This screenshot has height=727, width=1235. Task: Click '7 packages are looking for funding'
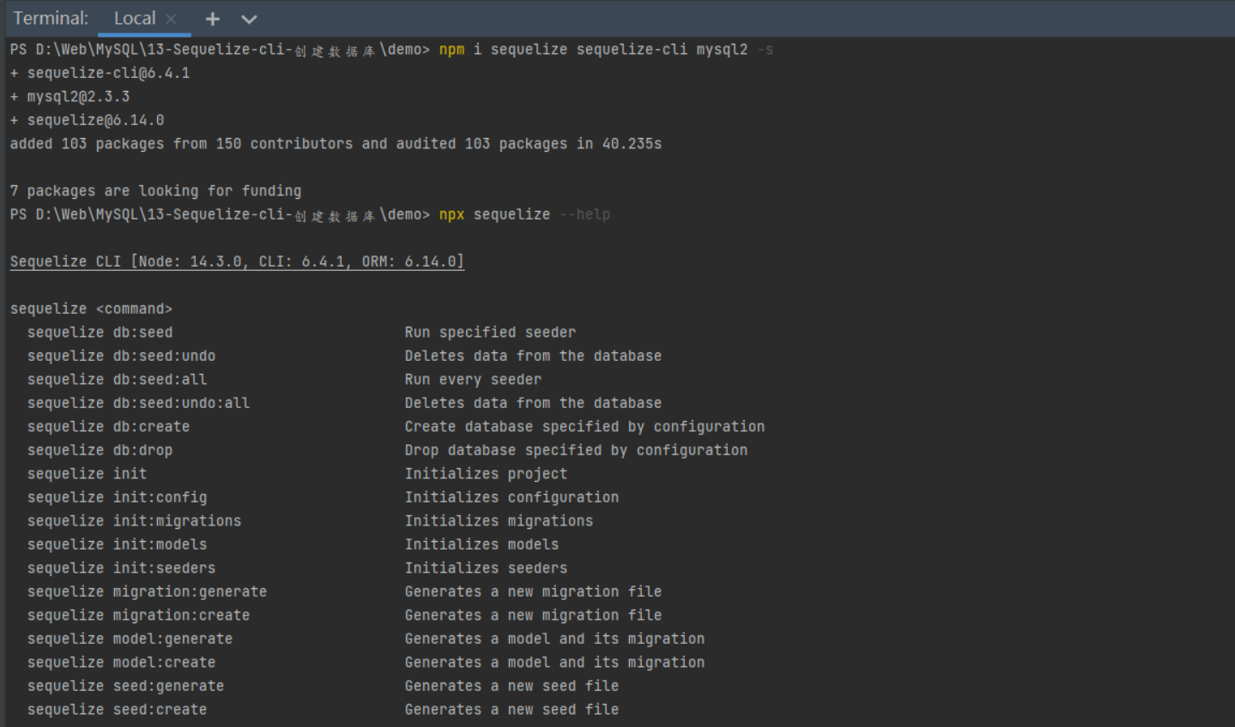tap(155, 191)
